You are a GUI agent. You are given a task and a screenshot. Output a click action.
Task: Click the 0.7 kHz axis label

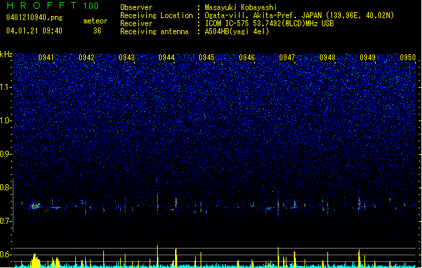click(x=6, y=221)
